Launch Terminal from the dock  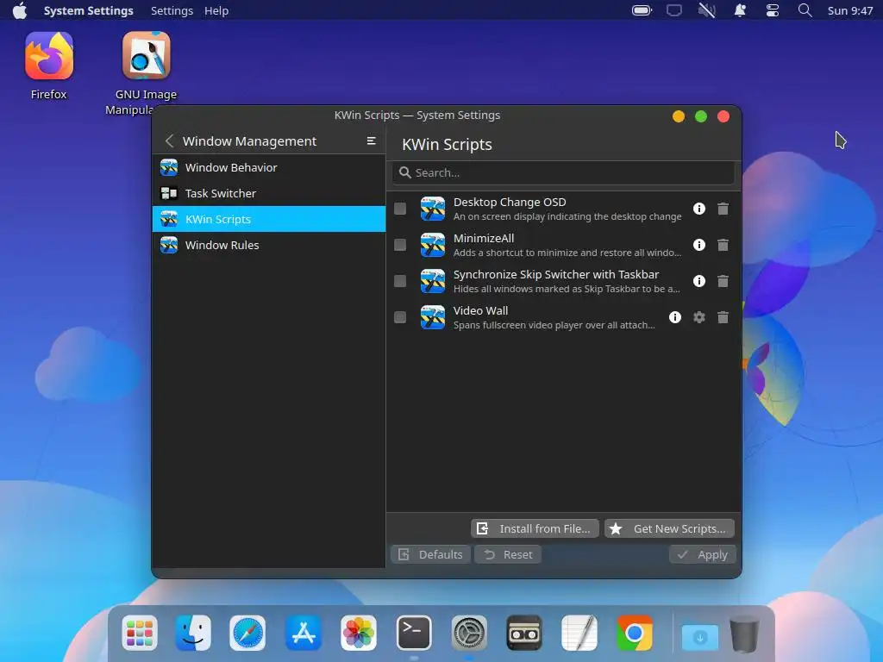tap(414, 634)
